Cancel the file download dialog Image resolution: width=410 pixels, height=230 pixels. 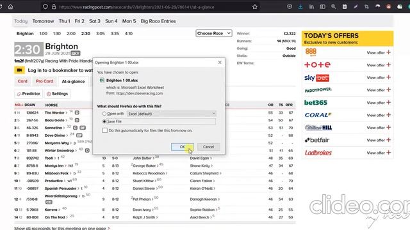tap(208, 147)
